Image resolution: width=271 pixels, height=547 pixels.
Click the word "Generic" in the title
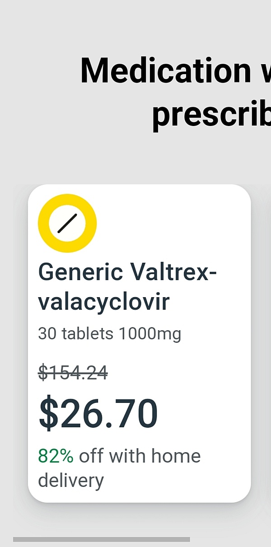80,272
